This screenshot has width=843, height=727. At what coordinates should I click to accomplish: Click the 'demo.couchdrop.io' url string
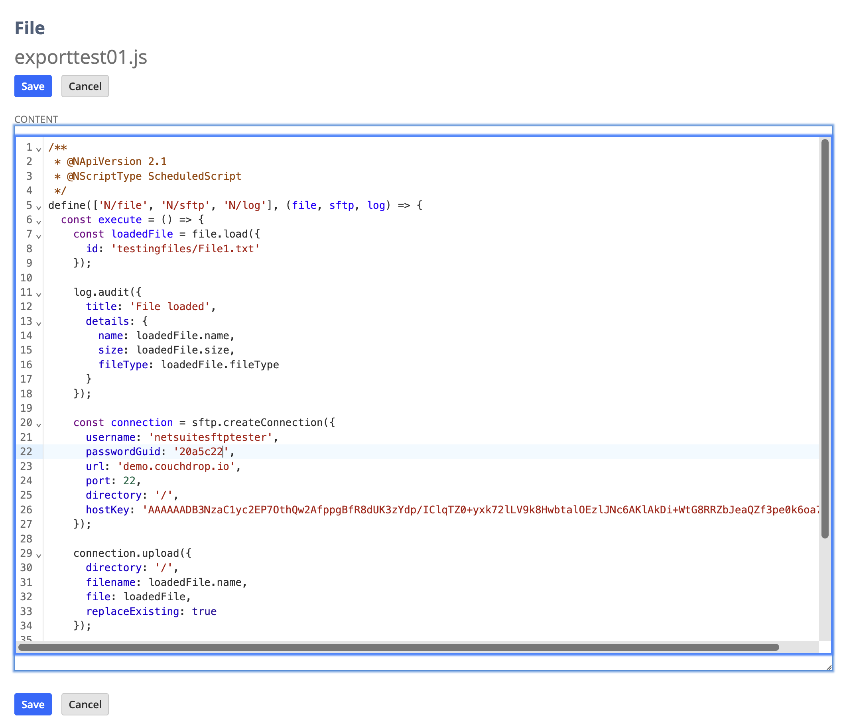pos(176,466)
